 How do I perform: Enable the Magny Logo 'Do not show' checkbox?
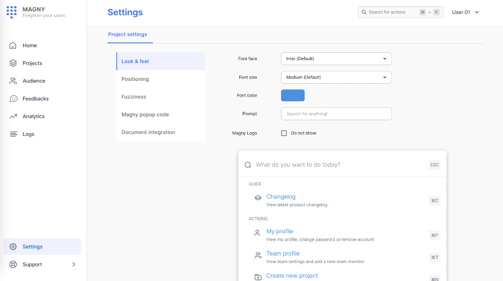point(284,133)
